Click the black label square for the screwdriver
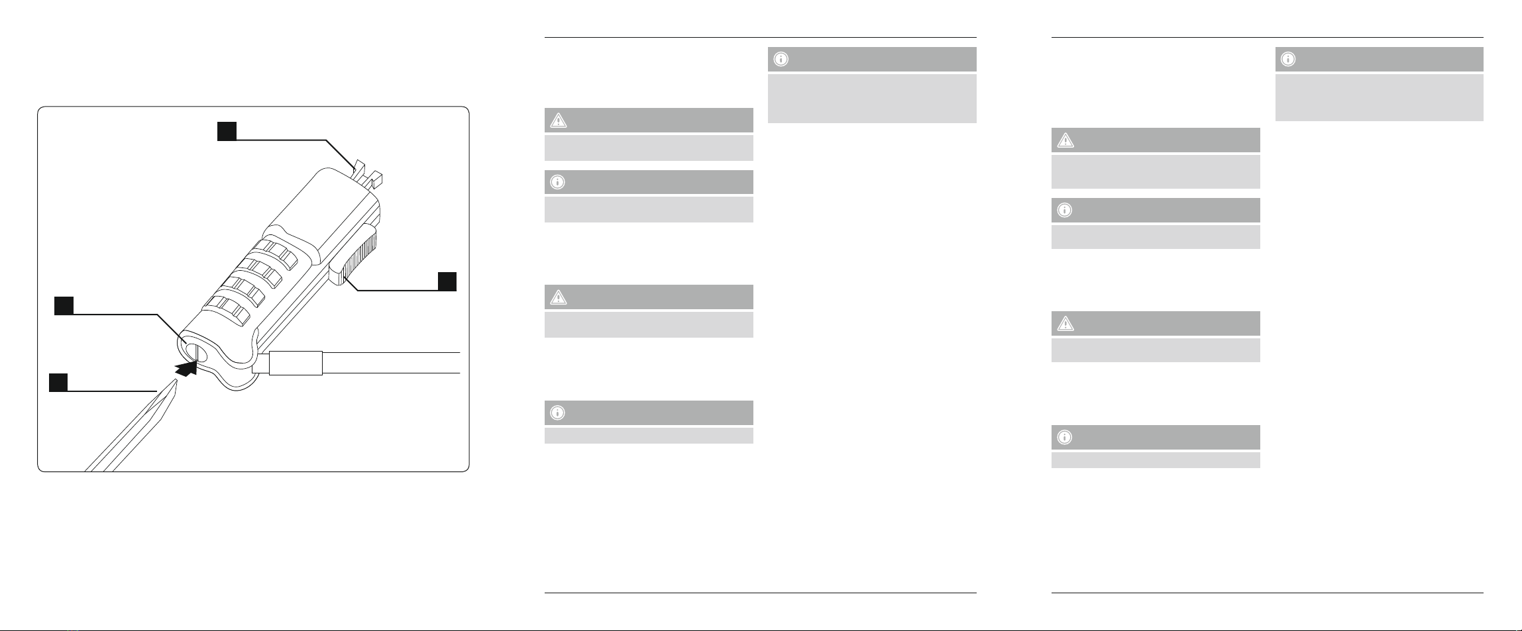 pyautogui.click(x=58, y=382)
